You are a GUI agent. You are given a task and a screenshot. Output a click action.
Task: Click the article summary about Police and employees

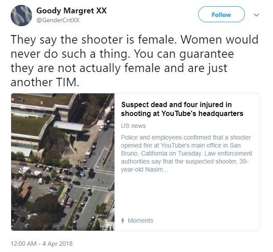(x=187, y=153)
